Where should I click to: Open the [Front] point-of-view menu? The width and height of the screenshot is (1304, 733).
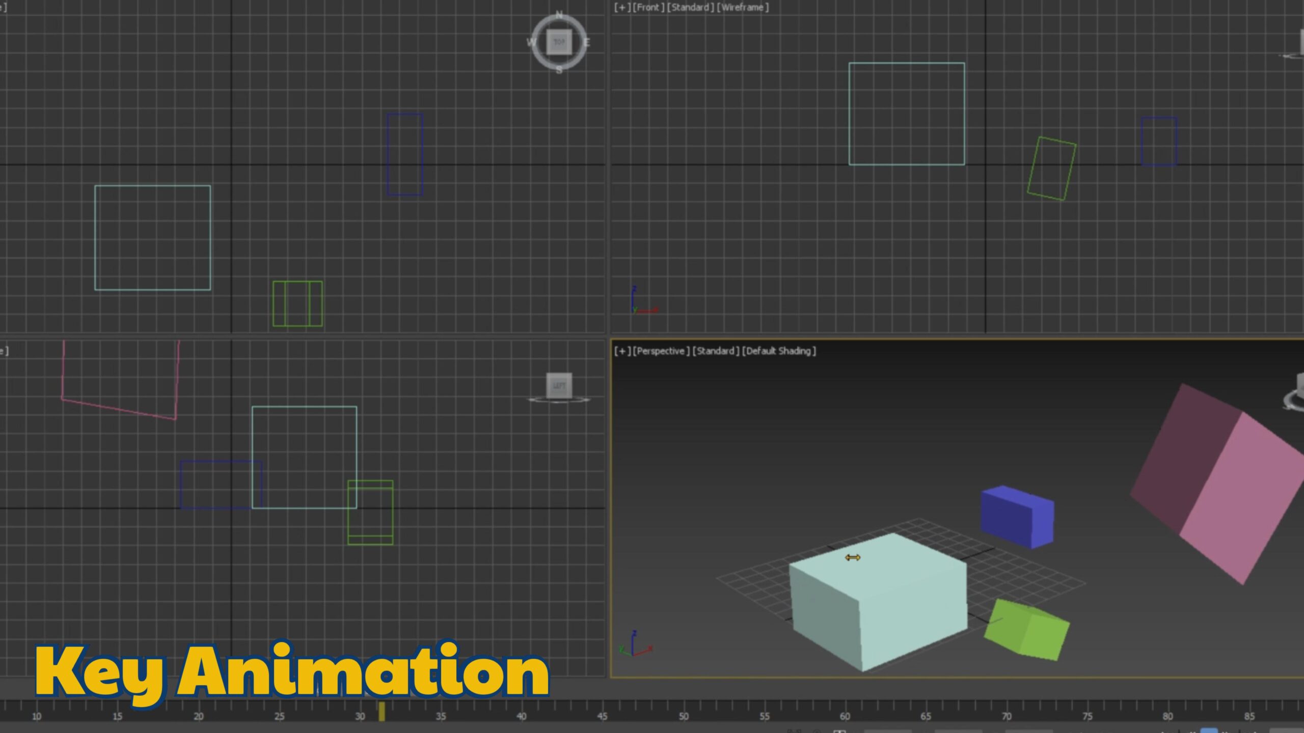648,8
